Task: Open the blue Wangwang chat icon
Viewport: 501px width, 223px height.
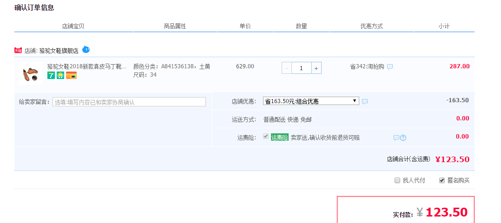Action: pyautogui.click(x=86, y=50)
